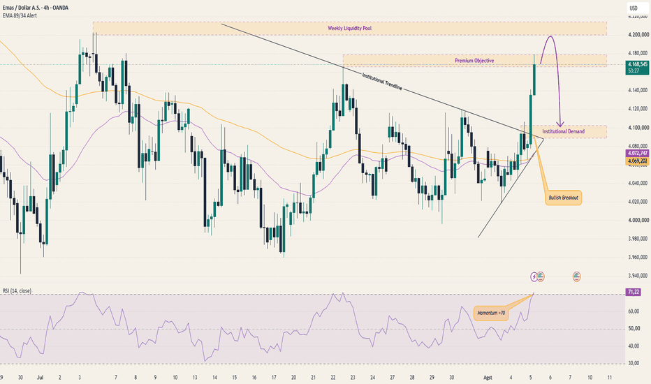Screen dimensions: 651x384
Task: Click the 4.200,000 price axis label
Action: [638, 35]
